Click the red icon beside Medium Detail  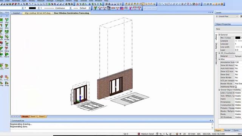tap(139, 134)
